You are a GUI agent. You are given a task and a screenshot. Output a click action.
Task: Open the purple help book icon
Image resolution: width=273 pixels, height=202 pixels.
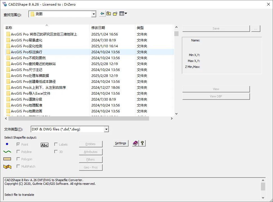[136, 143]
